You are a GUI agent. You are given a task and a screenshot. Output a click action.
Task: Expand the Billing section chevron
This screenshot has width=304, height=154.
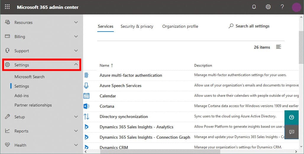coord(76,36)
